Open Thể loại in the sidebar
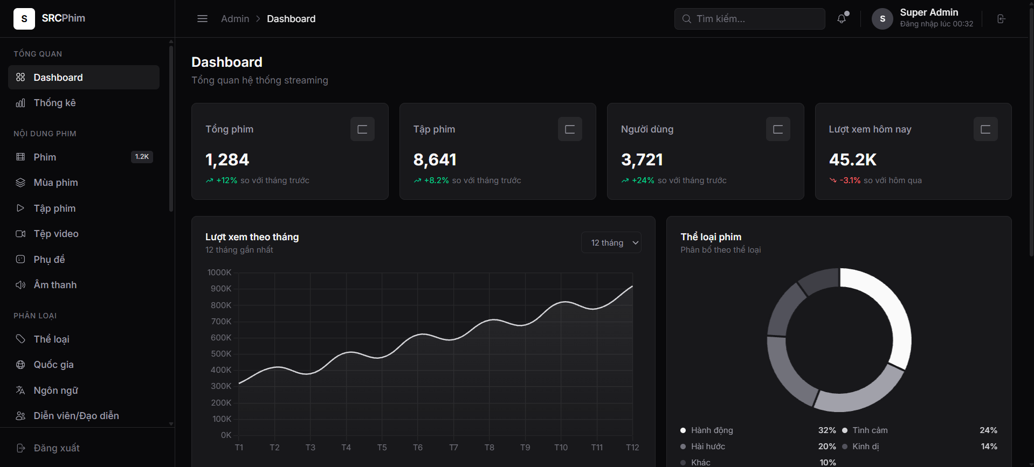 (84, 339)
